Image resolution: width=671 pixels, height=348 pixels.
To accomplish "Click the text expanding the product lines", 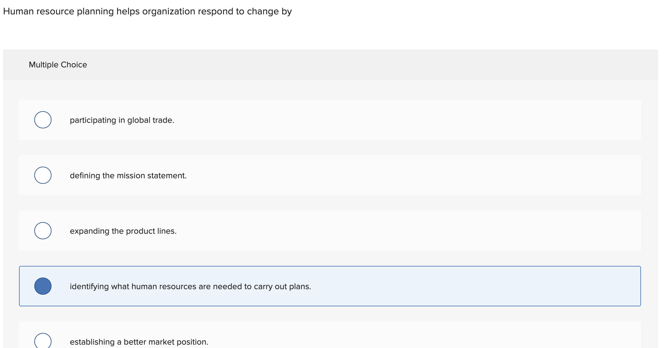I will tap(123, 231).
